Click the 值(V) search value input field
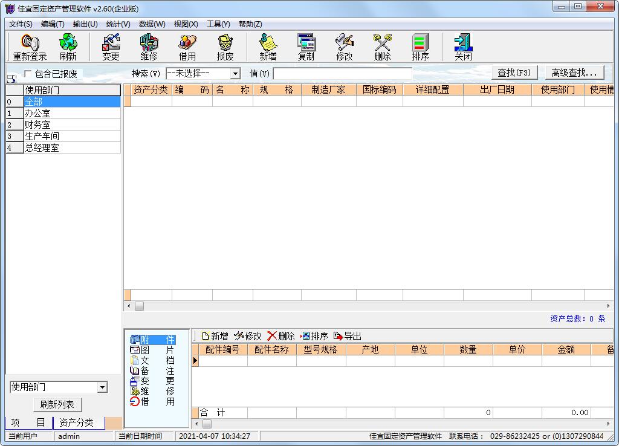Image resolution: width=619 pixels, height=446 pixels. (342, 74)
